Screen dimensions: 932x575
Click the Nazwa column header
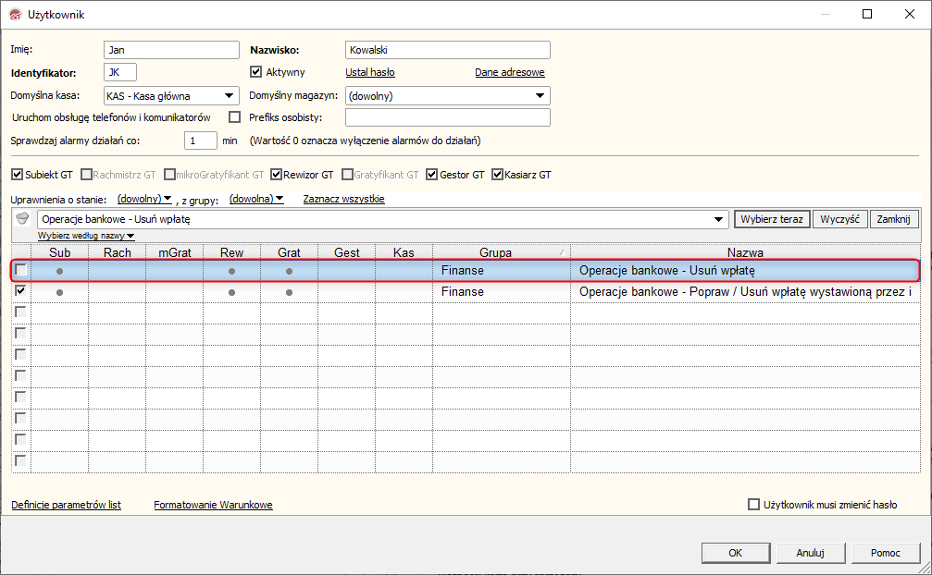click(745, 252)
